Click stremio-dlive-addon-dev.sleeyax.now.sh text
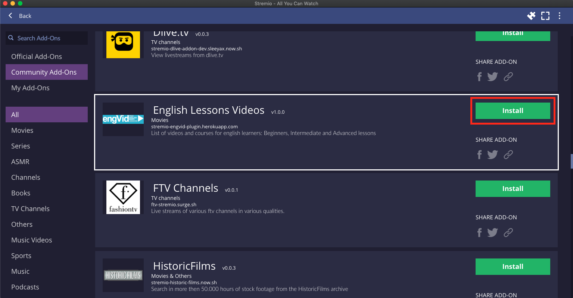The image size is (573, 298). [x=196, y=48]
